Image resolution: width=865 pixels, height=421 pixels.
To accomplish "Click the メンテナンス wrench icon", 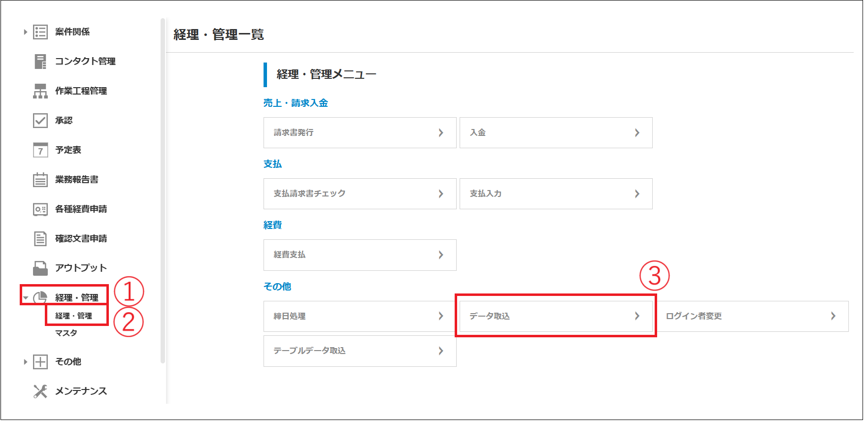I will point(40,391).
